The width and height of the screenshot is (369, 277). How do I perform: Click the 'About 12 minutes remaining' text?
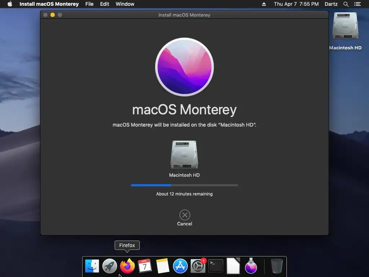pyautogui.click(x=184, y=194)
